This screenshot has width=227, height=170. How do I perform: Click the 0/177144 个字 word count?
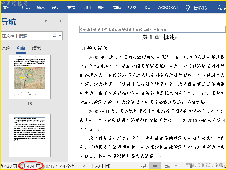(60, 166)
